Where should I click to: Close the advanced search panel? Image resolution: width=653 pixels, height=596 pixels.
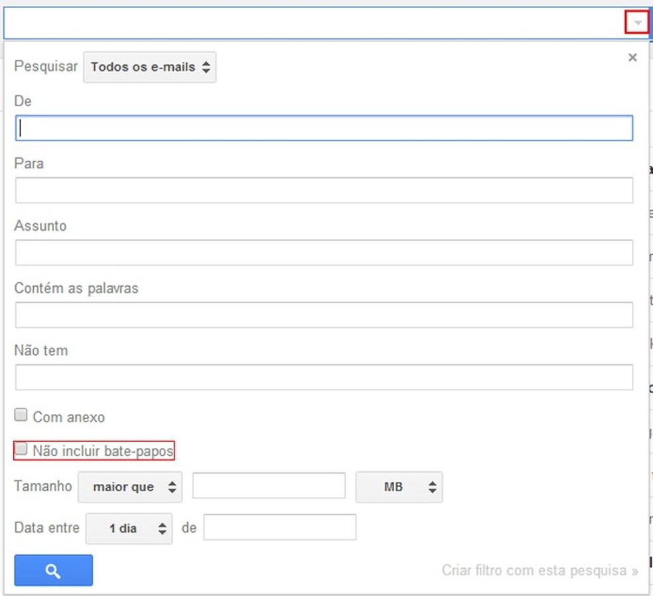pos(632,58)
